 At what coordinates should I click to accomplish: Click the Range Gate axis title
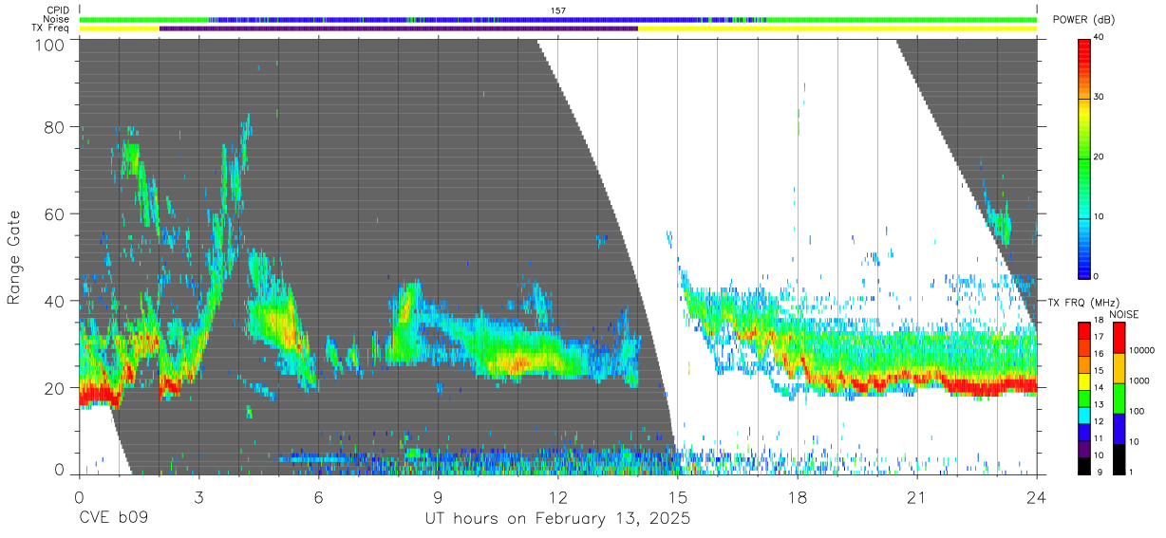pos(15,258)
